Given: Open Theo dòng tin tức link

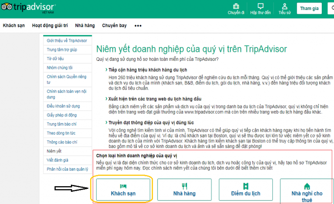Looking at the screenshot, I should [61, 133].
